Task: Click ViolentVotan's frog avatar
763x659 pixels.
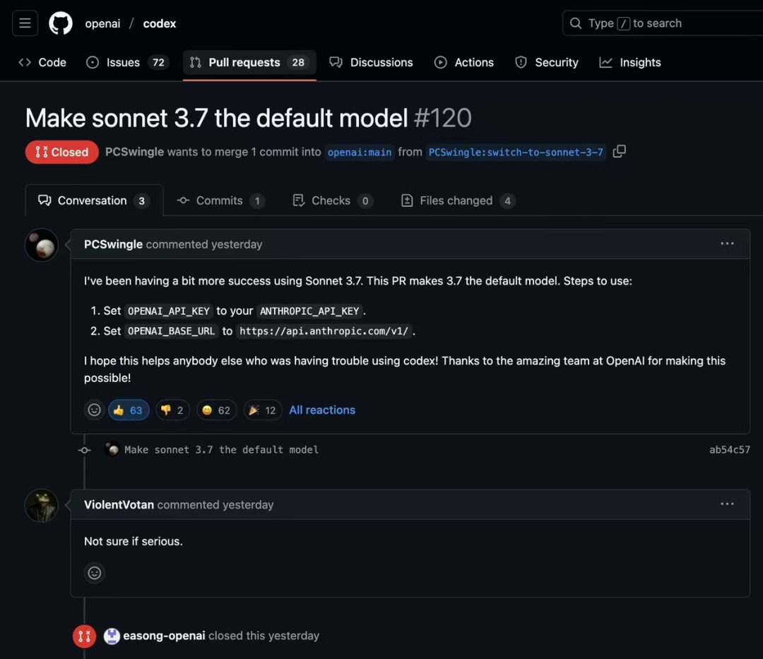Action: click(42, 506)
